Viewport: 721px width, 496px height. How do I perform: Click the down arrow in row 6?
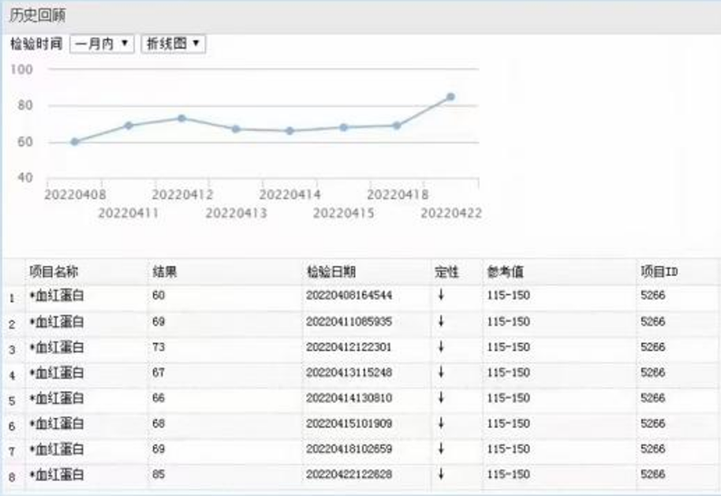[441, 423]
